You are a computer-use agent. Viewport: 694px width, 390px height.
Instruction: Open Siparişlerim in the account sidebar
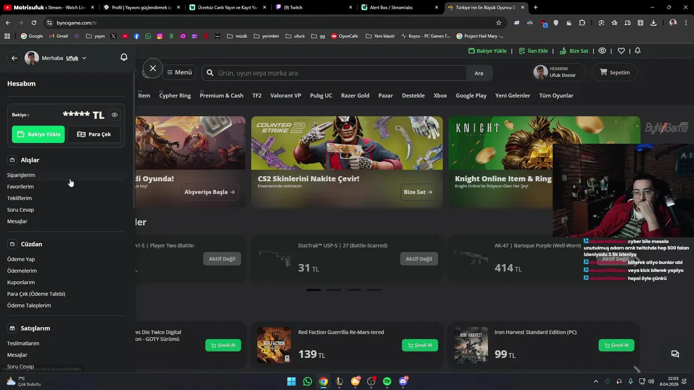(x=21, y=175)
